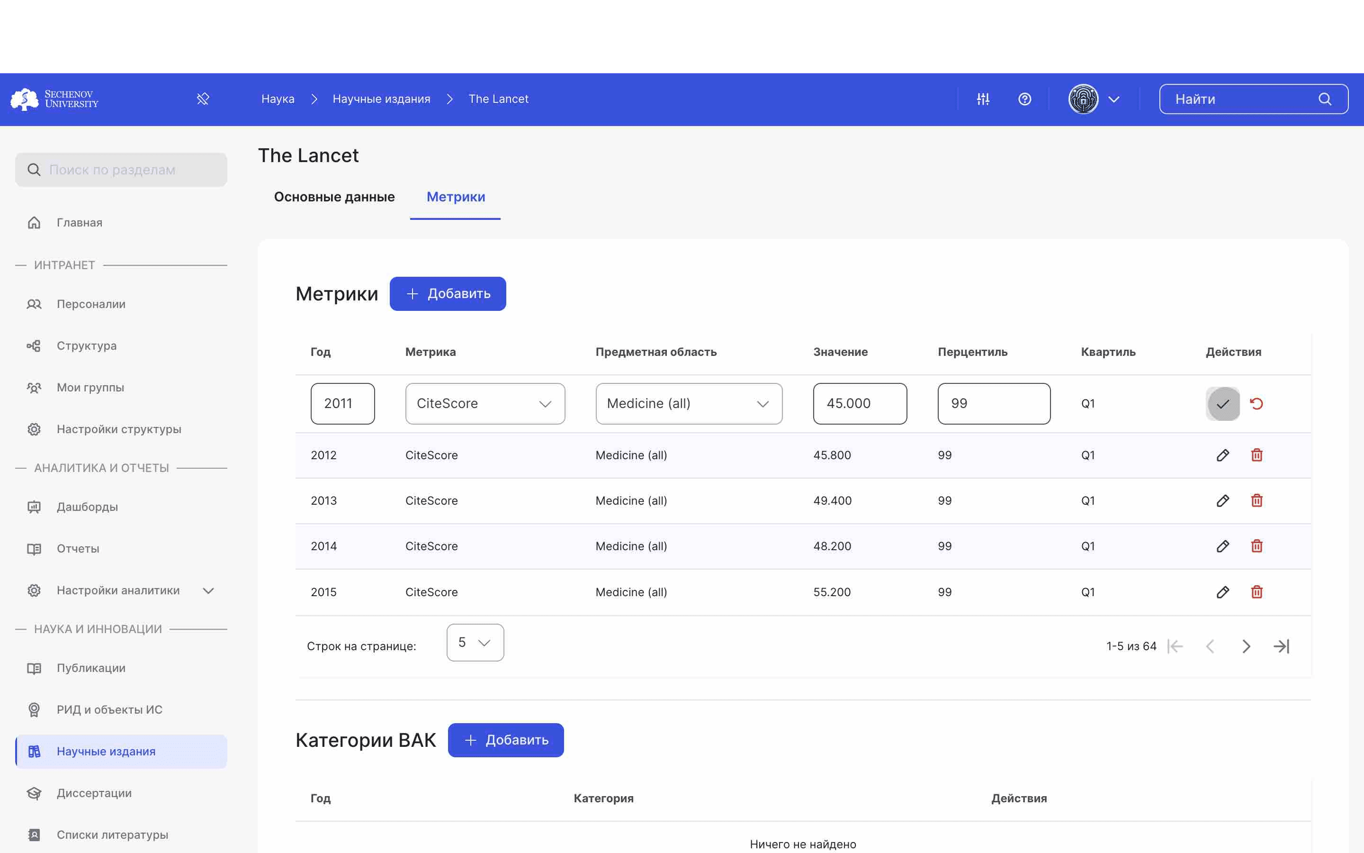1364x853 pixels.
Task: Click the Значение column header
Action: point(840,352)
